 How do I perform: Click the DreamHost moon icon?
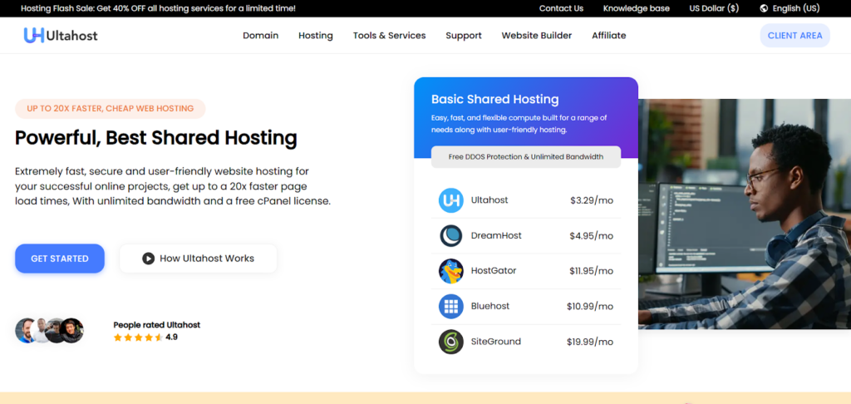[x=450, y=236]
